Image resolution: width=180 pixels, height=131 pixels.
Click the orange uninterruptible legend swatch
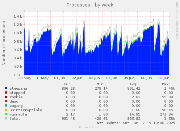click(6, 110)
